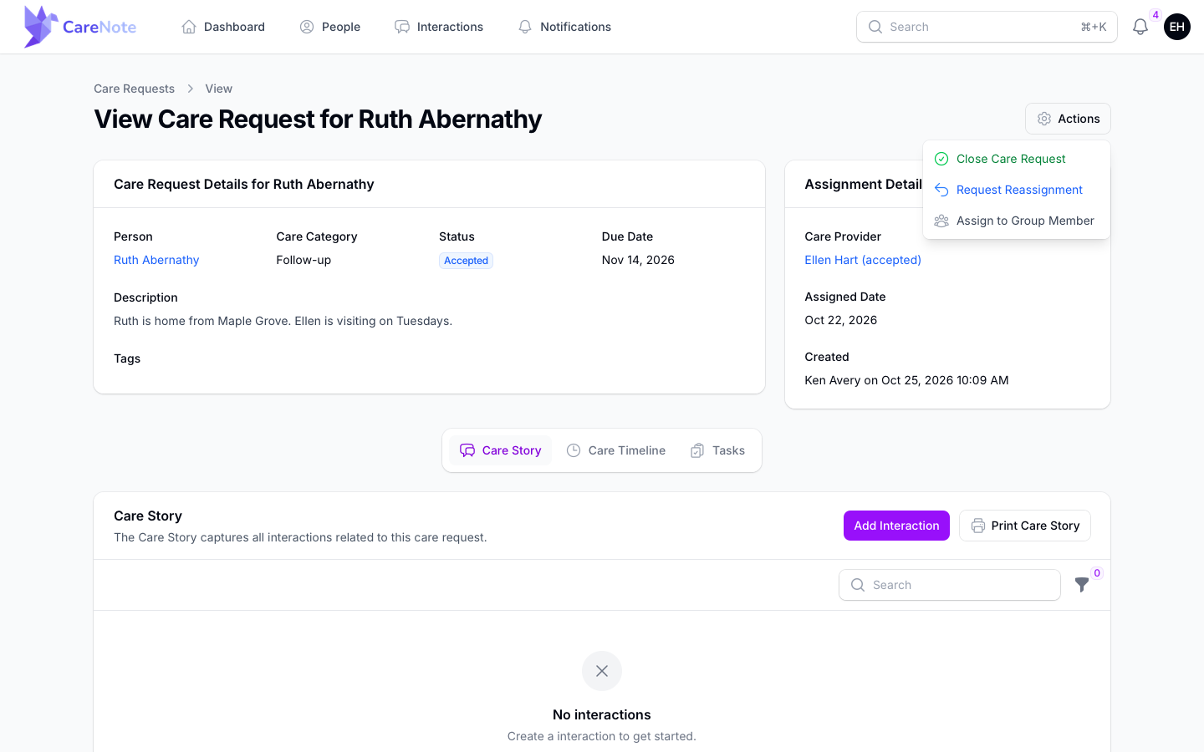Switch to the Care Story tab
The image size is (1204, 752).
(x=501, y=450)
